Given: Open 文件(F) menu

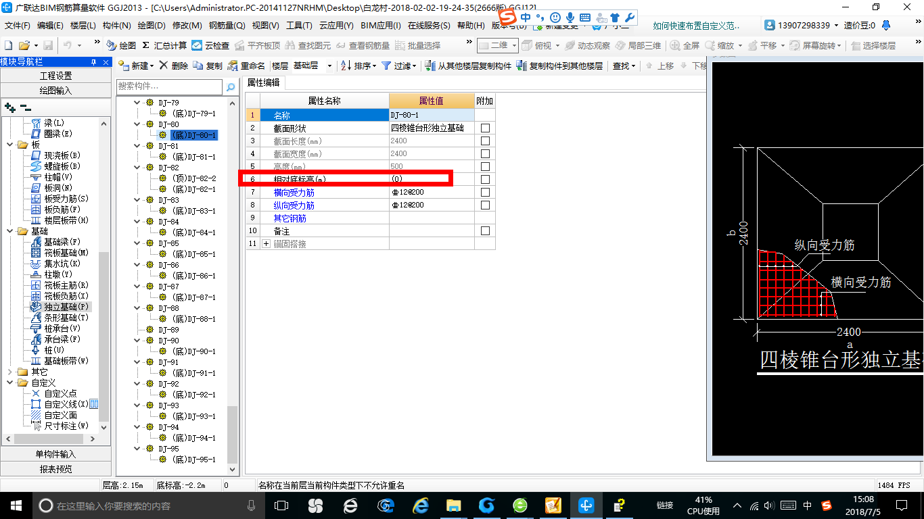Looking at the screenshot, I should click(17, 26).
